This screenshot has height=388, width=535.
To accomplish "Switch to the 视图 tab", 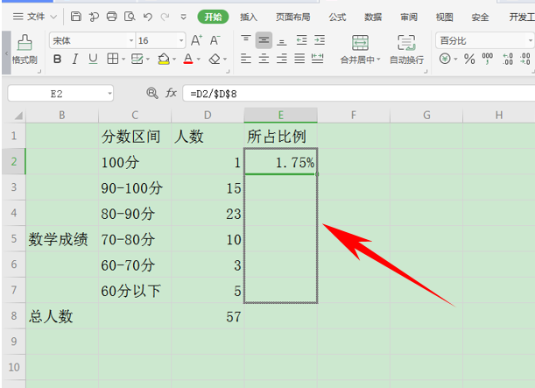I will click(x=444, y=17).
